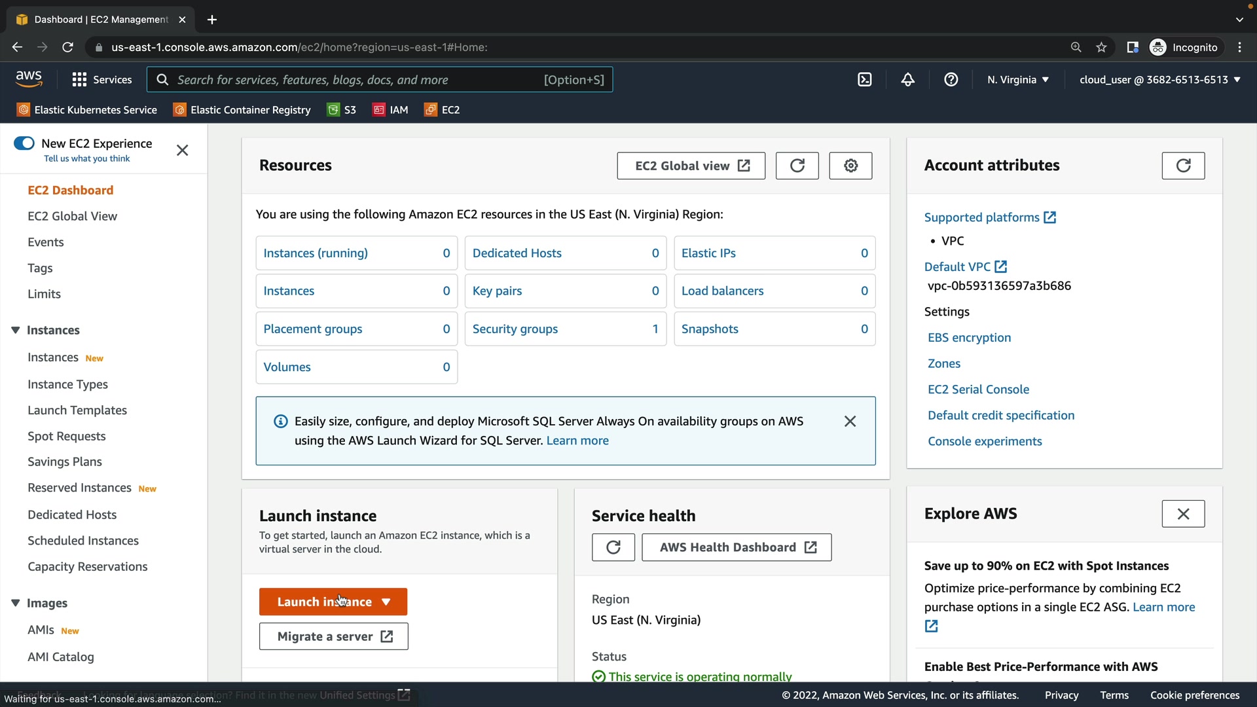Toggle the New EC2 Experience switch
The width and height of the screenshot is (1257, 707).
pos(24,143)
